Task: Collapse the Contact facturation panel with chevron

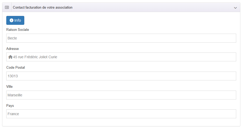Action: 235,8
